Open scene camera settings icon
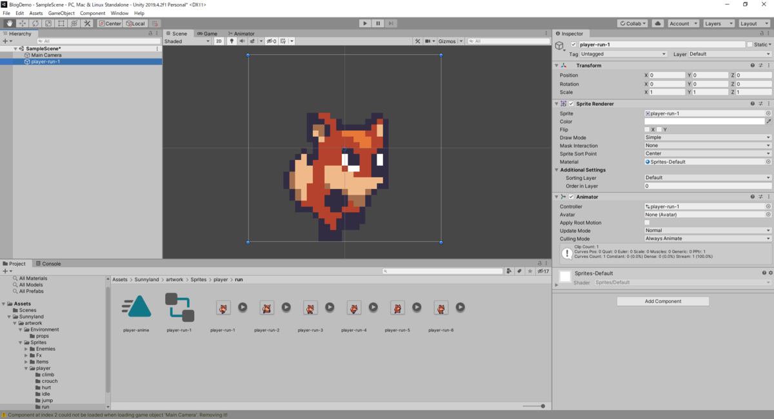This screenshot has height=419, width=774. pyautogui.click(x=428, y=41)
